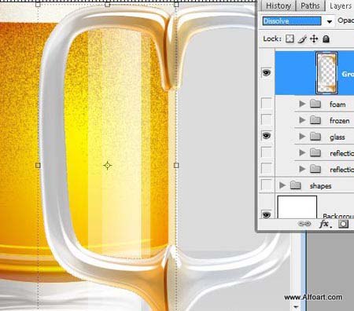Hide the Background layer
This screenshot has width=354, height=311.
click(267, 214)
